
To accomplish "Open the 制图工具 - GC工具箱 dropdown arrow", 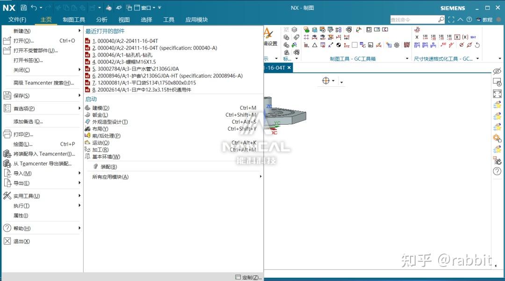I will 407,58.
